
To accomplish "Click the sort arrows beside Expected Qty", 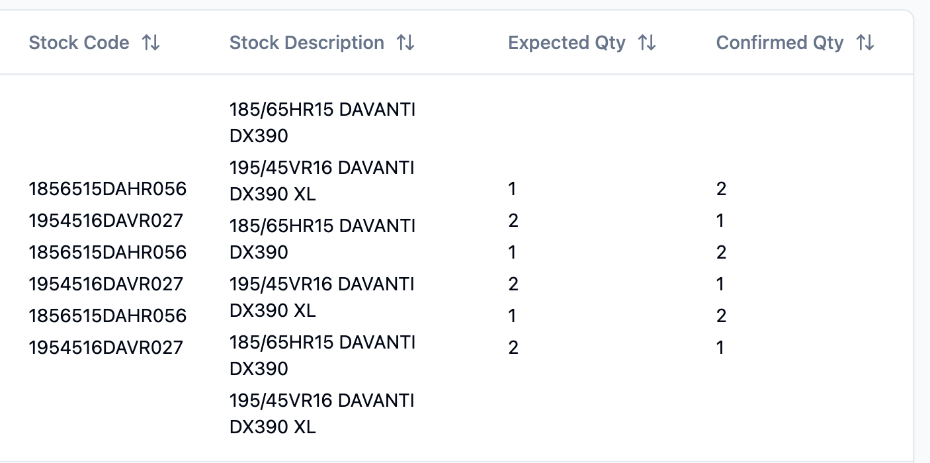I will (647, 43).
